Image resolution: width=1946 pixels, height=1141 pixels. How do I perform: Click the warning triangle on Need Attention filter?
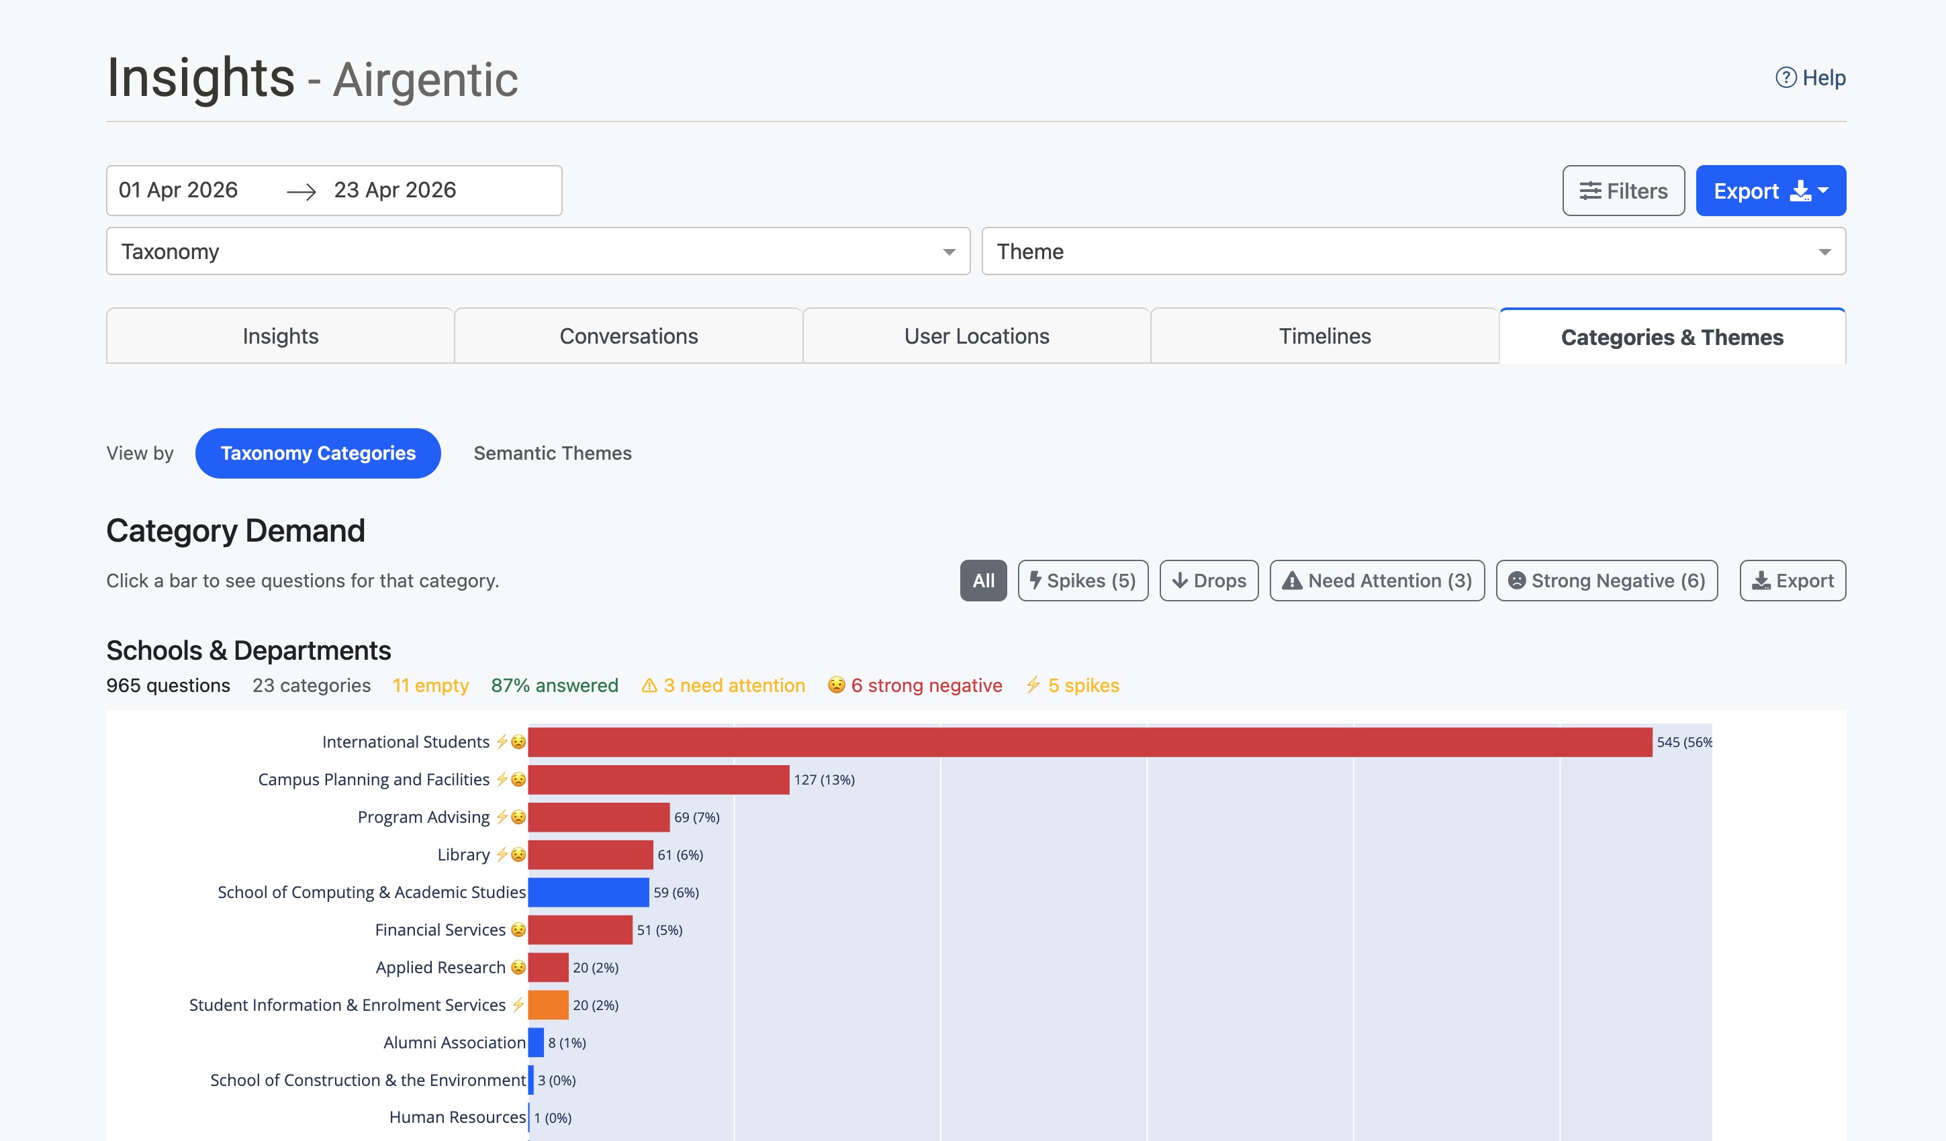click(1292, 581)
